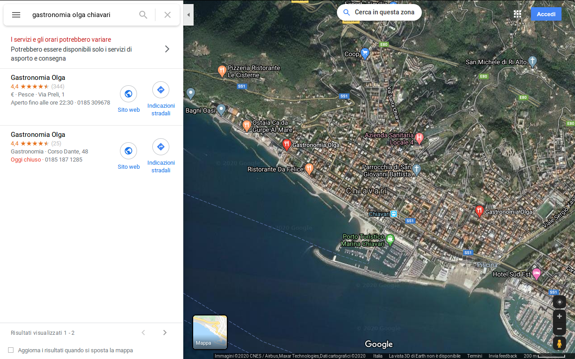This screenshot has width=575, height=359.
Task: Click the Oggi chiuso status text
Action: pyautogui.click(x=26, y=160)
